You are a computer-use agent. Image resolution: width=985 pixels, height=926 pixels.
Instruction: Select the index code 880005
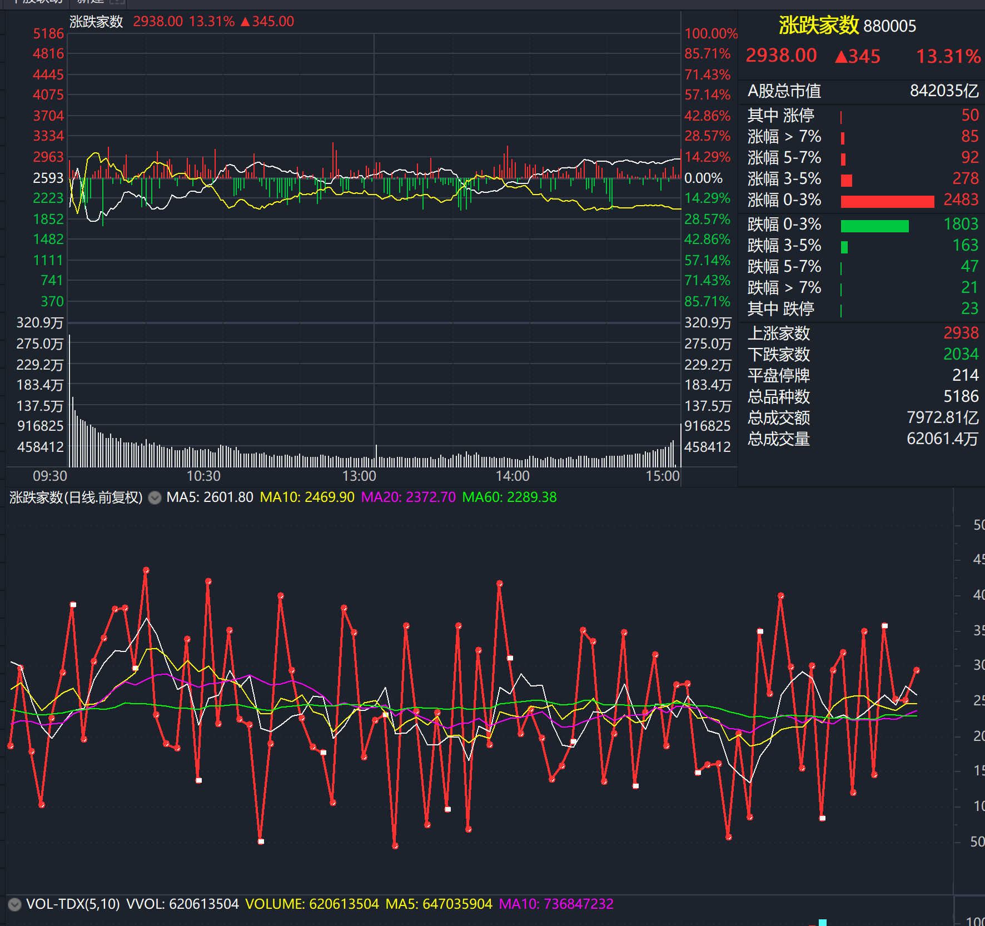click(x=890, y=26)
